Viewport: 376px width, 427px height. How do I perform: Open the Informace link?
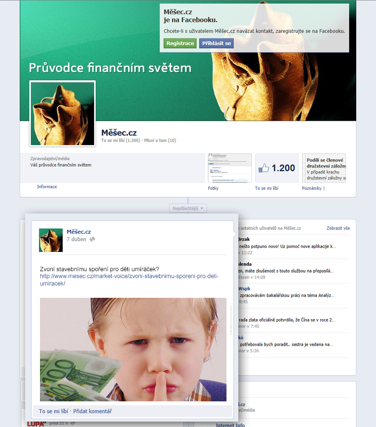(x=47, y=186)
